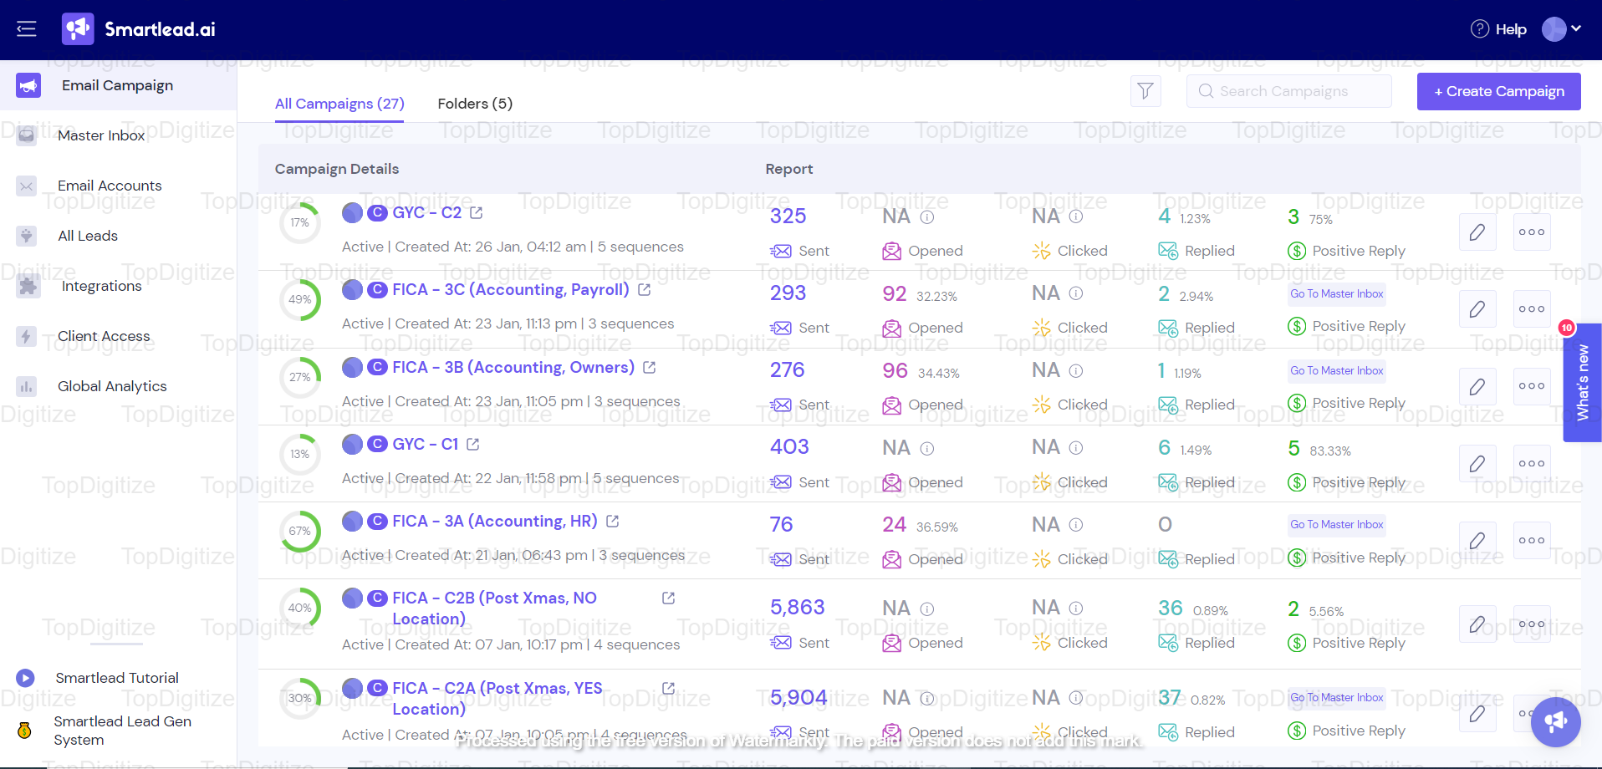Click 49% progress ring for FICA - 3C

pyautogui.click(x=300, y=300)
